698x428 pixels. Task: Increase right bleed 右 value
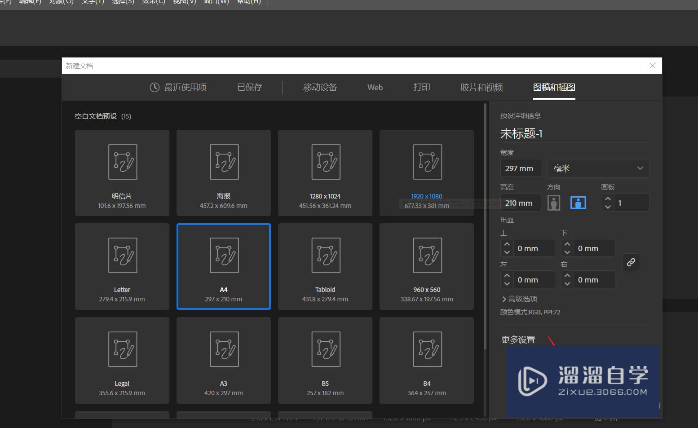coord(567,275)
